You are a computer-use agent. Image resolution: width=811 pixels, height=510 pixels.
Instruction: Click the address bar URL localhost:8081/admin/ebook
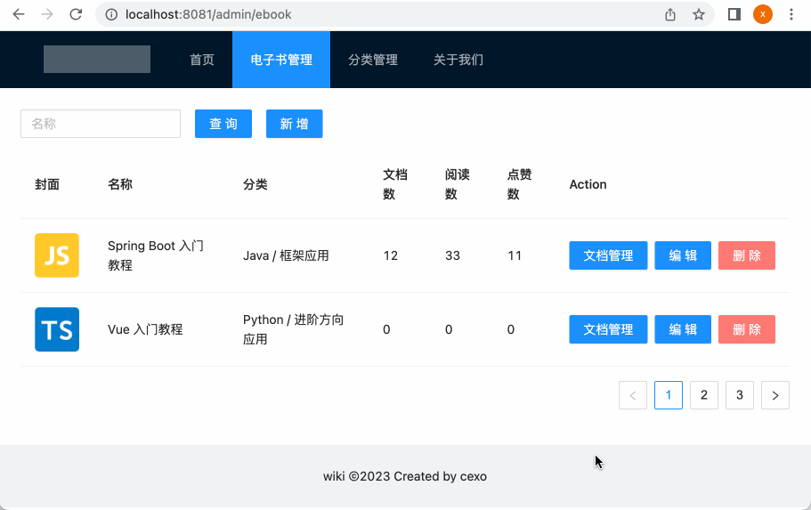coord(208,14)
